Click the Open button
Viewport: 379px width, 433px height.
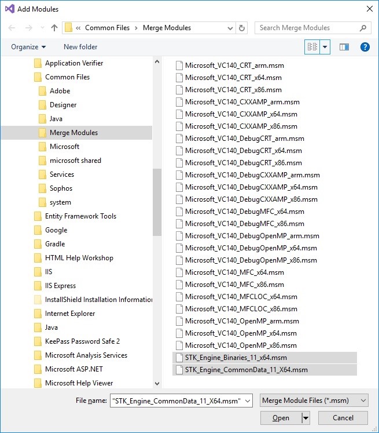(x=281, y=418)
